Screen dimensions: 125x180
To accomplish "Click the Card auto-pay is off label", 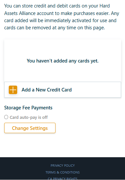I will 29,117.
